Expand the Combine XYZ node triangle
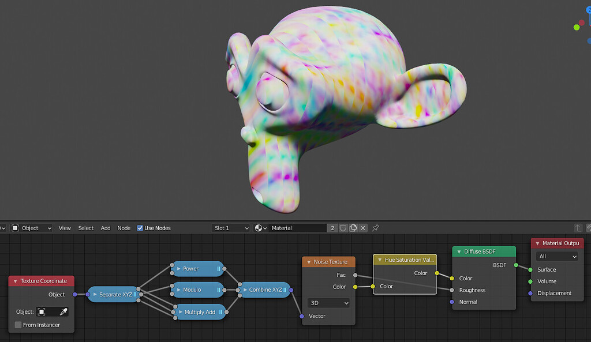This screenshot has width=591, height=342. click(x=245, y=290)
